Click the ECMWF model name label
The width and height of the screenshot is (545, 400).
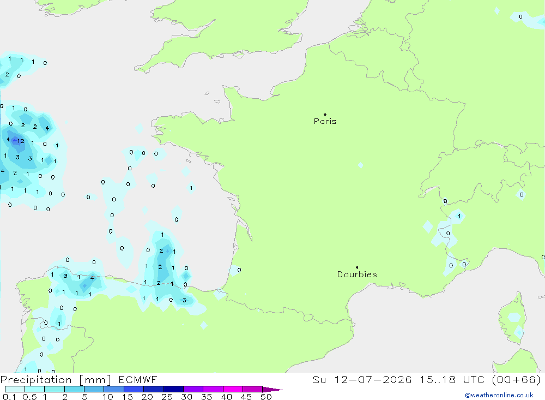[x=138, y=379]
